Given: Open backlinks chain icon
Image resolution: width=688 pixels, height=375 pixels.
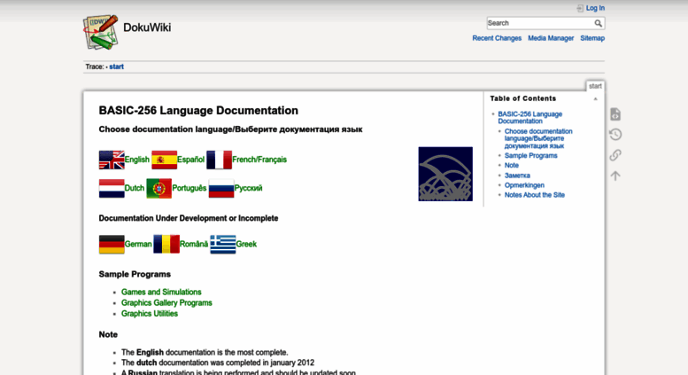Looking at the screenshot, I should coord(615,155).
